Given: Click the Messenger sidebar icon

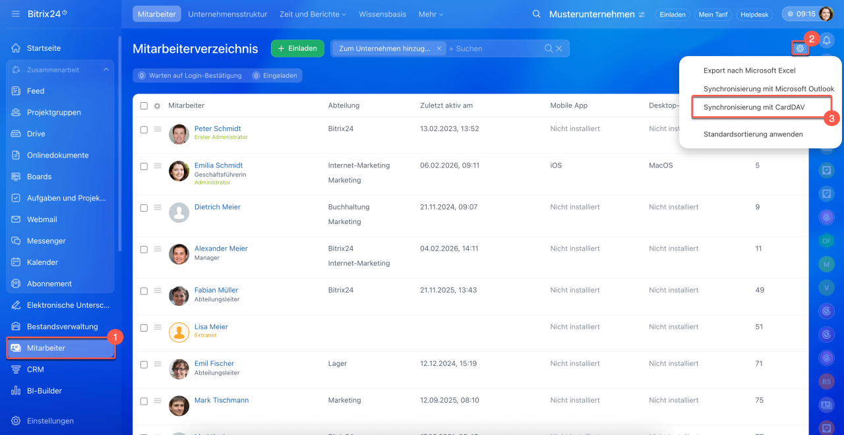Looking at the screenshot, I should point(16,241).
